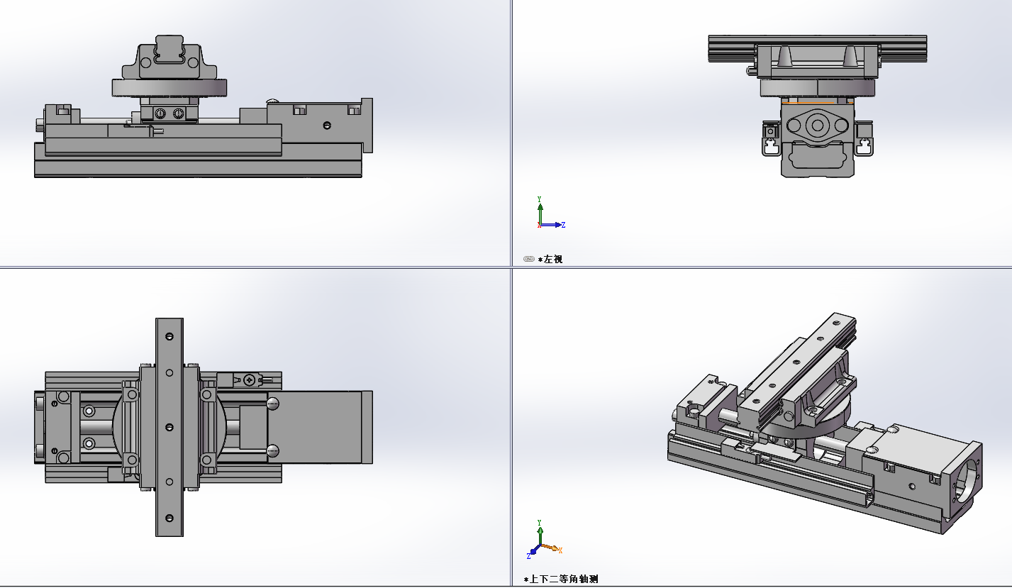
Task: Click the link views icon beside 左视
Action: coord(528,260)
